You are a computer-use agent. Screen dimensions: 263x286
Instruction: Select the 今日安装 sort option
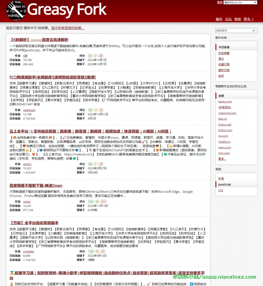(x=236, y=47)
